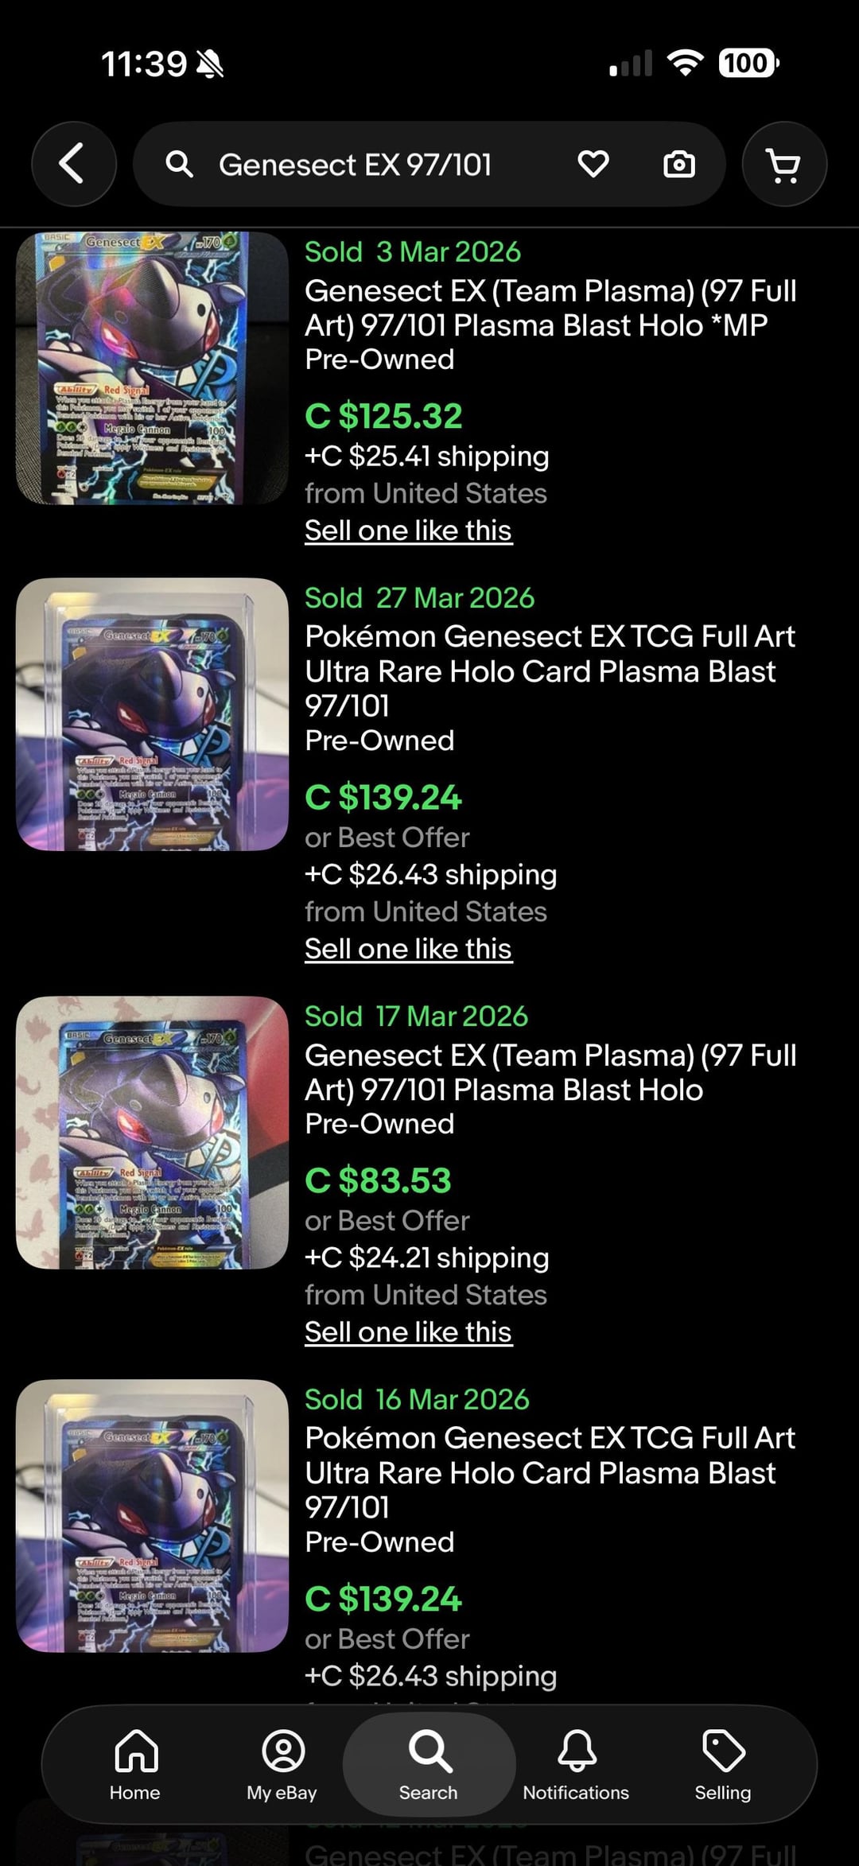
Task: Open the shopping cart
Action: [784, 165]
